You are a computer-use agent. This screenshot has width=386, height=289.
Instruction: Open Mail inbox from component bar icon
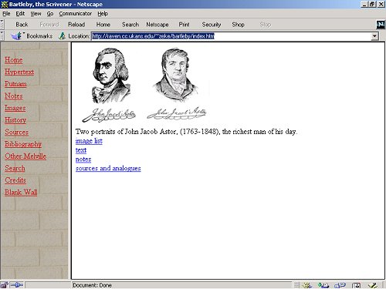coord(323,285)
